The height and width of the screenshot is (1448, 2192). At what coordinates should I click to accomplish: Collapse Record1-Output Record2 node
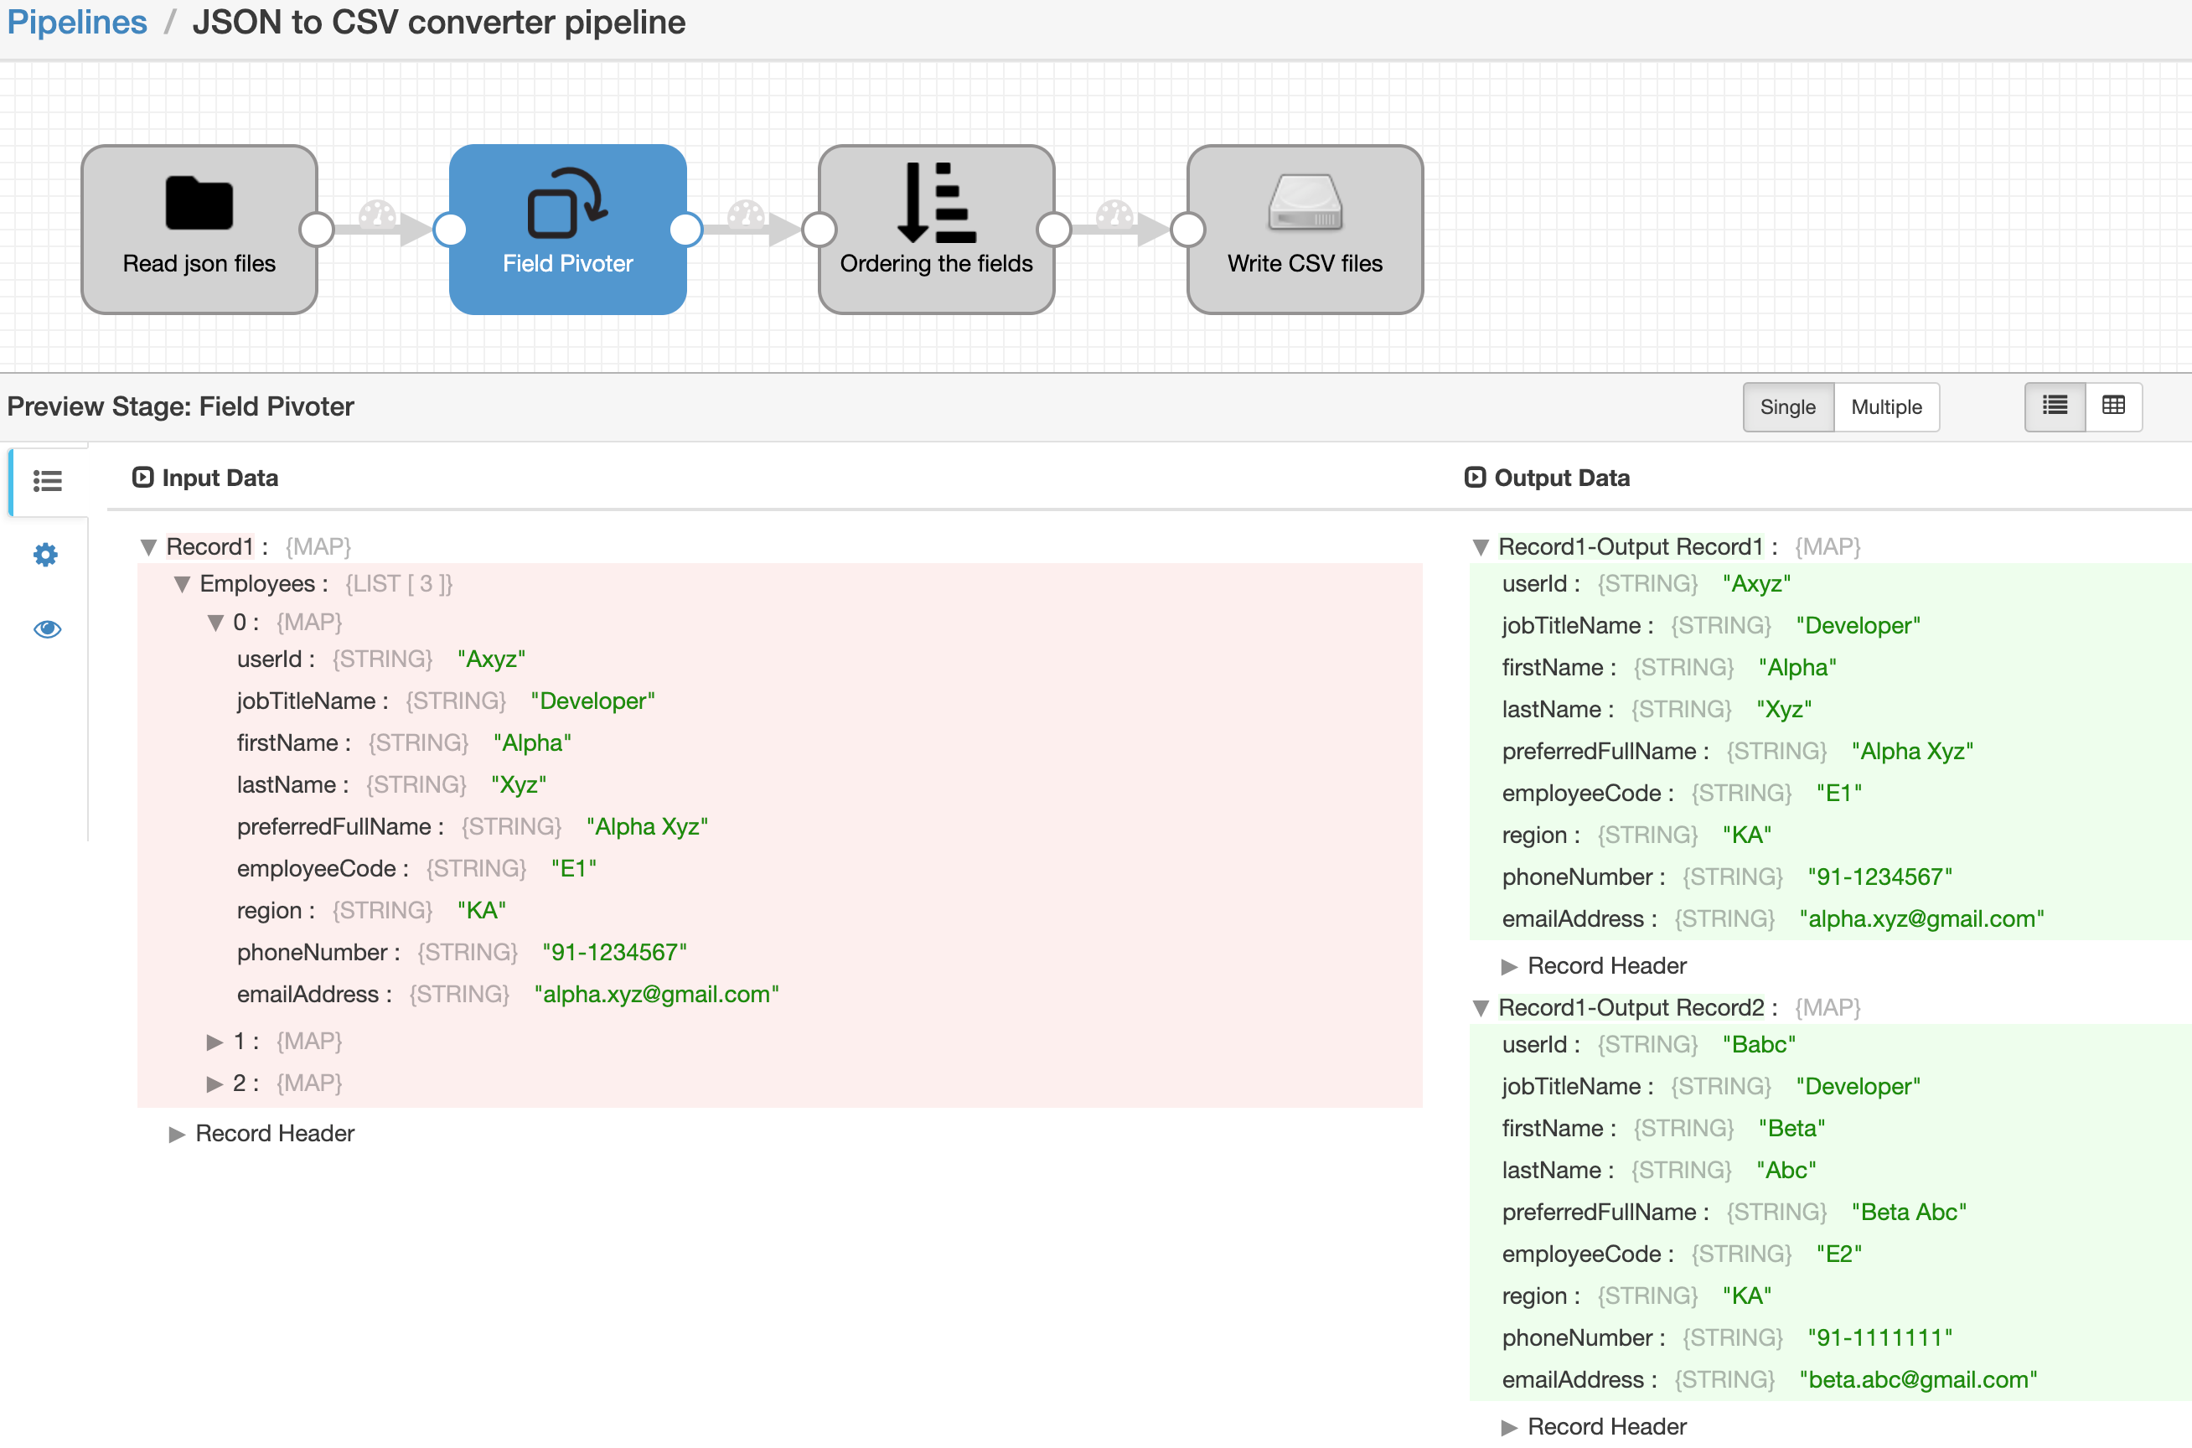click(x=1480, y=1008)
